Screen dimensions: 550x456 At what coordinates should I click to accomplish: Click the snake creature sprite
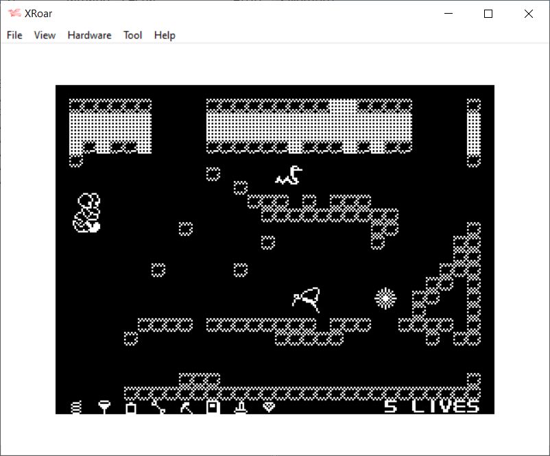click(x=289, y=176)
